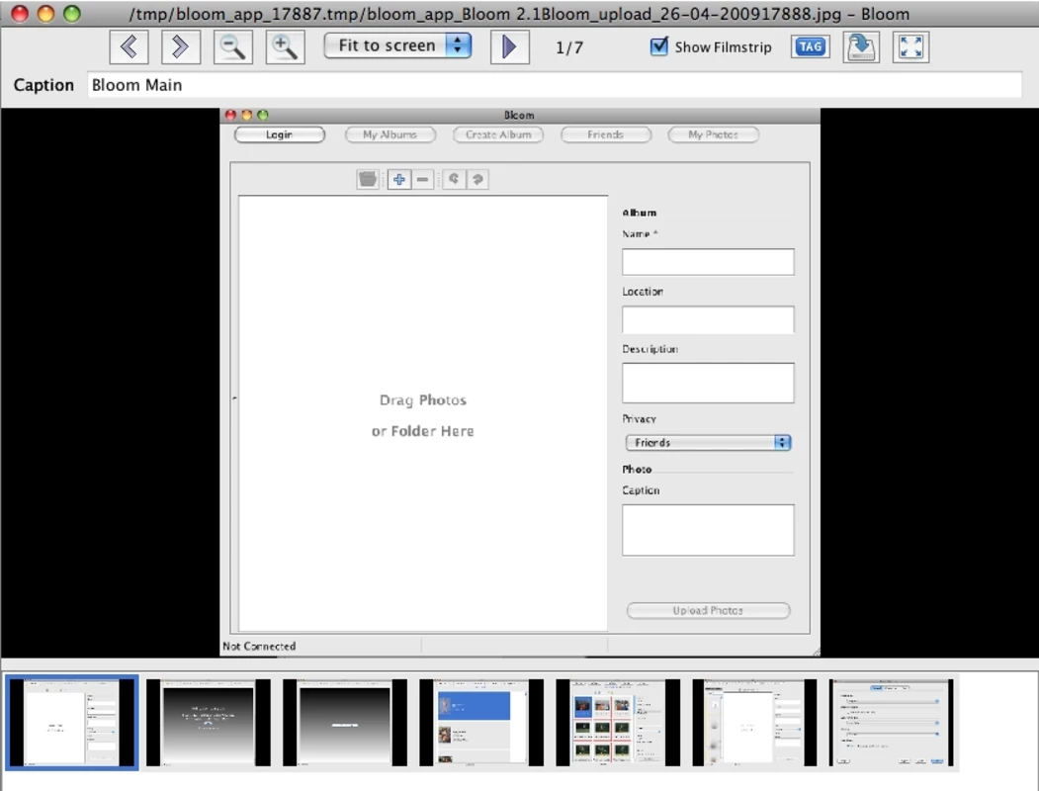Click the open folder icon in preview toolbar
The image size is (1039, 791).
(368, 179)
